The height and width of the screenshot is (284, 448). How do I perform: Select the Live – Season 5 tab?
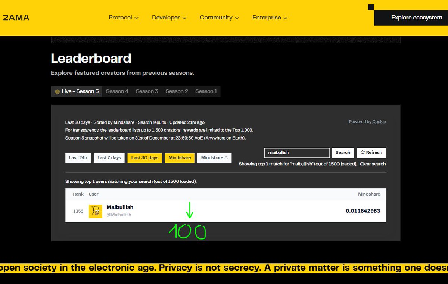(77, 91)
